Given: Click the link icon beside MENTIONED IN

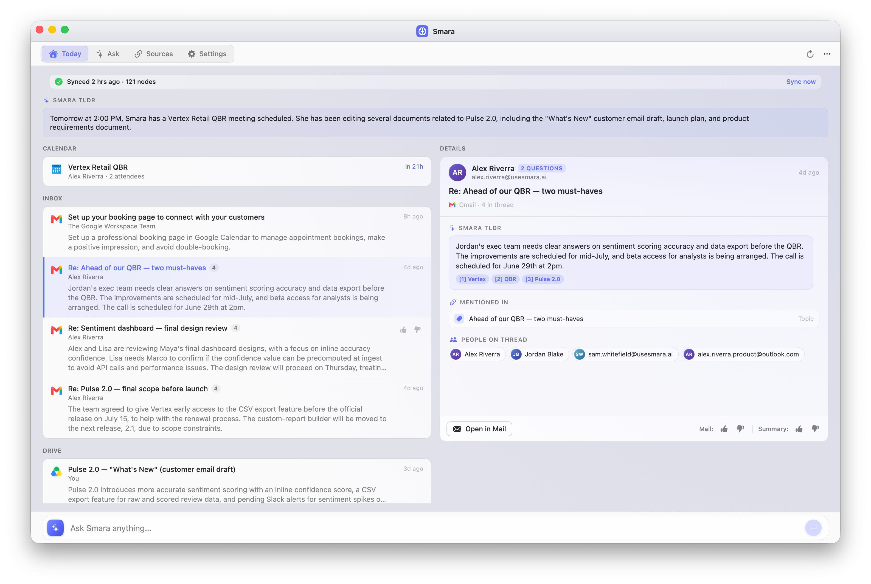Looking at the screenshot, I should [453, 302].
